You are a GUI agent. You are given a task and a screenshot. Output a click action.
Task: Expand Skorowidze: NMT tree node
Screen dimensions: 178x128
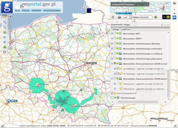(x=112, y=33)
